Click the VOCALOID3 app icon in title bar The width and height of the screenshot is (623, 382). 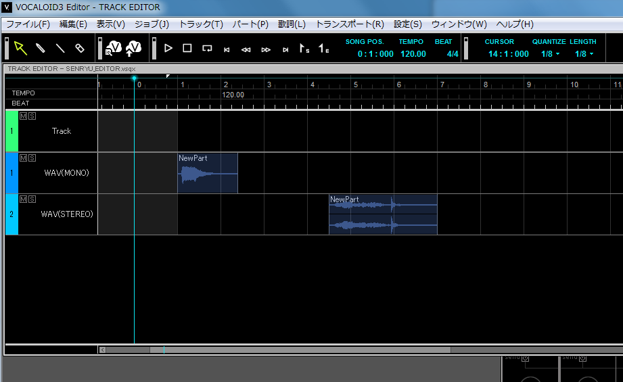click(x=7, y=7)
